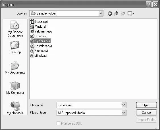160x130 pixels.
Task: Open My Documents location
Action: pyautogui.click(x=15, y=68)
